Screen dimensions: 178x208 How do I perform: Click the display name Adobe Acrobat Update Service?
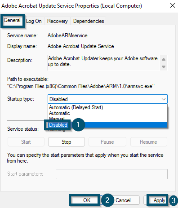tap(80, 46)
